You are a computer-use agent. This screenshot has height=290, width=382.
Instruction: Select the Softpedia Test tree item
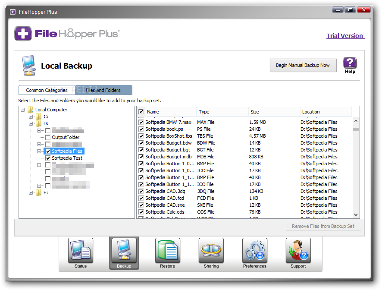click(x=67, y=158)
